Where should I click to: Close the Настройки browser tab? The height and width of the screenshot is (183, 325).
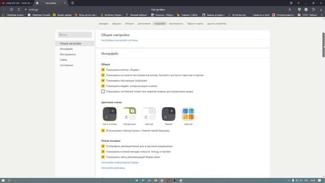point(64,3)
